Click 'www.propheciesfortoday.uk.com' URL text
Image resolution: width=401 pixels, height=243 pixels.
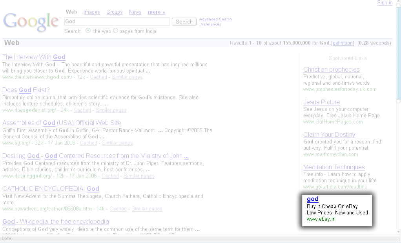pos(340,89)
